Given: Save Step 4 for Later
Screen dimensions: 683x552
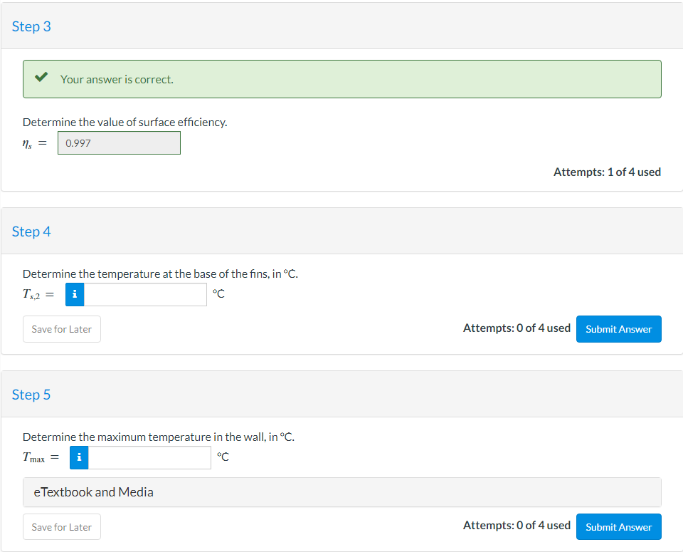Looking at the screenshot, I should 62,329.
